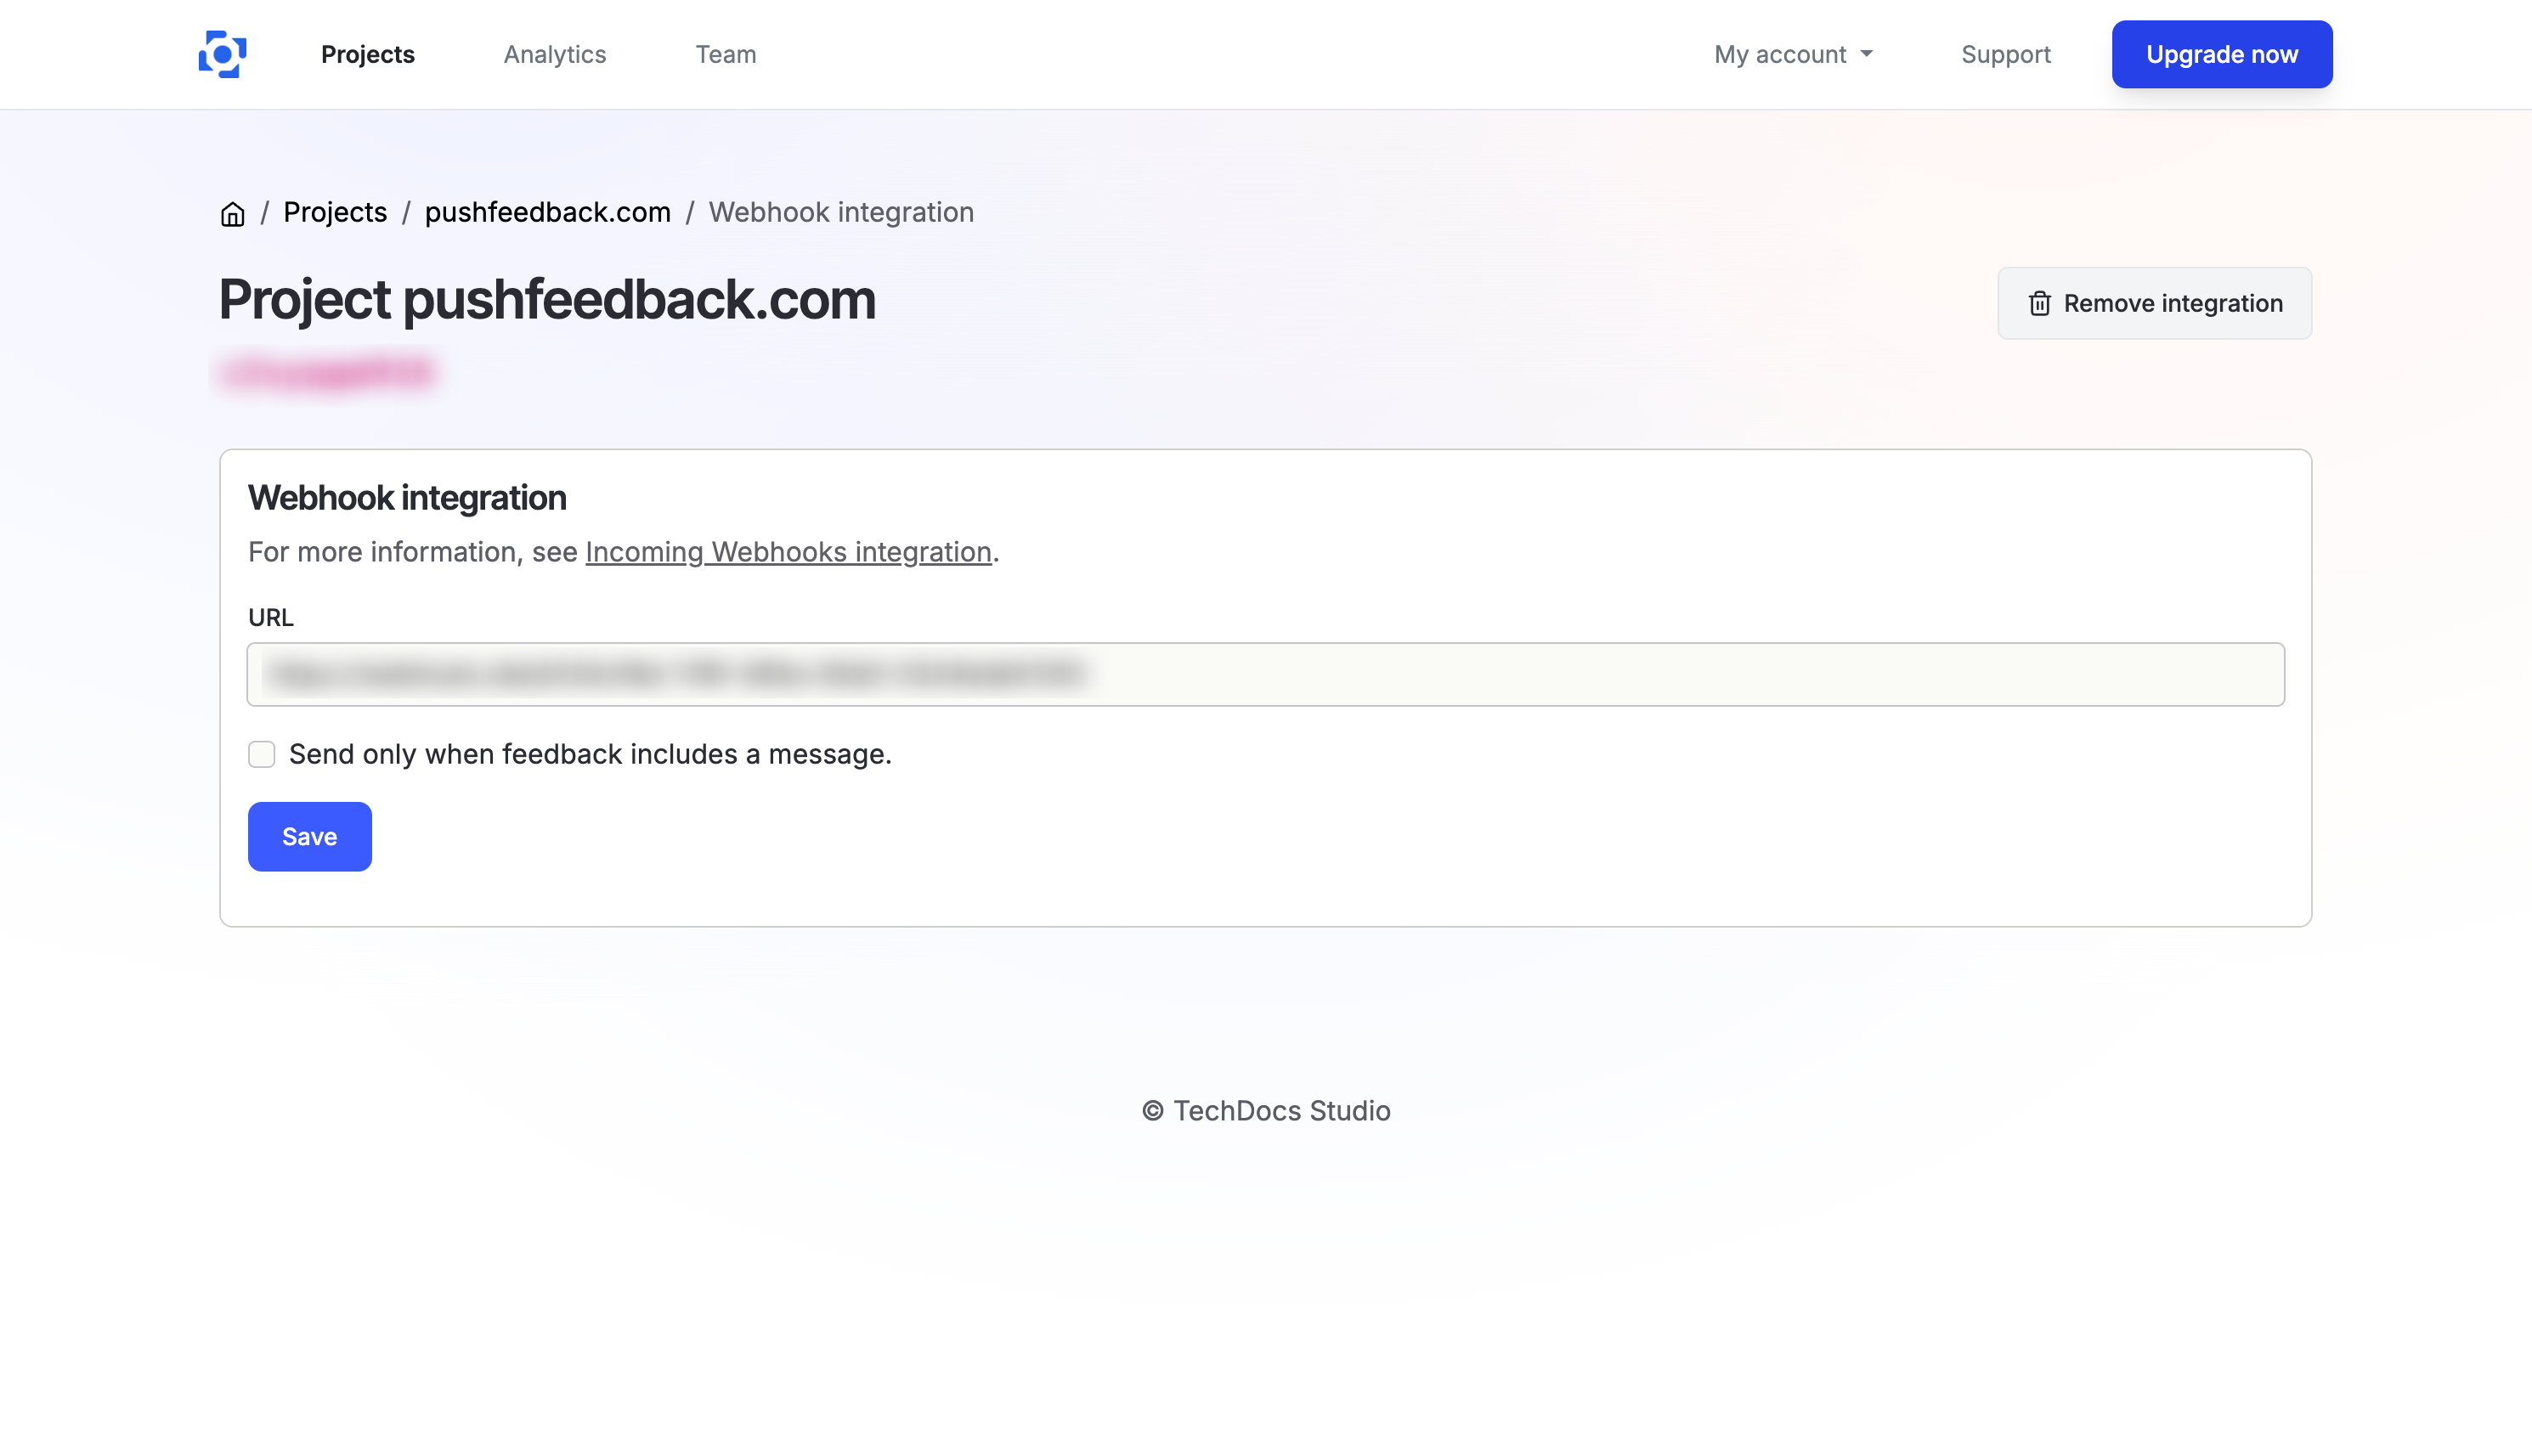Expand the My account dropdown
Viewport: 2532px width, 1456px height.
pos(1793,54)
